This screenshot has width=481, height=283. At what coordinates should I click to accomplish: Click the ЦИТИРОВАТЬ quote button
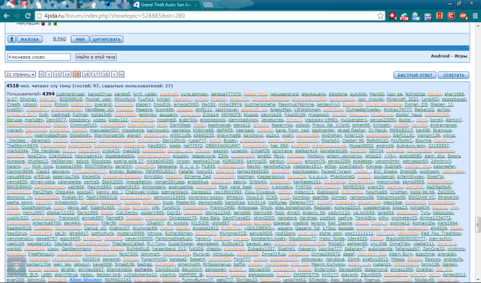click(x=106, y=39)
